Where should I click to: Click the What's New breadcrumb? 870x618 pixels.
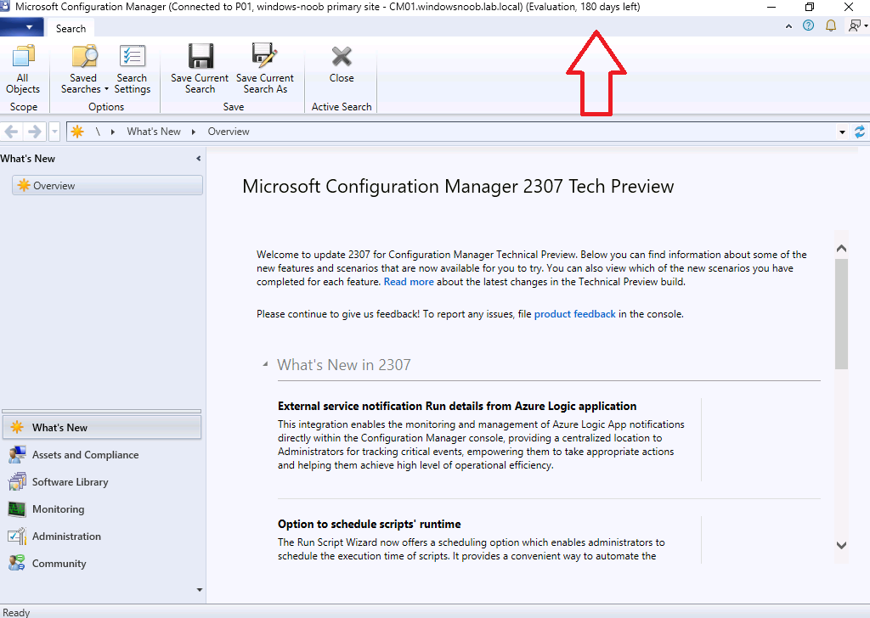[154, 132]
